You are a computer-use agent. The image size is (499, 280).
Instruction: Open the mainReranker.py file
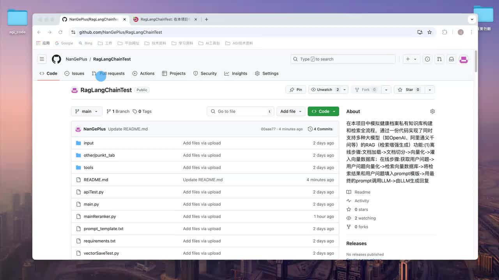coord(100,217)
